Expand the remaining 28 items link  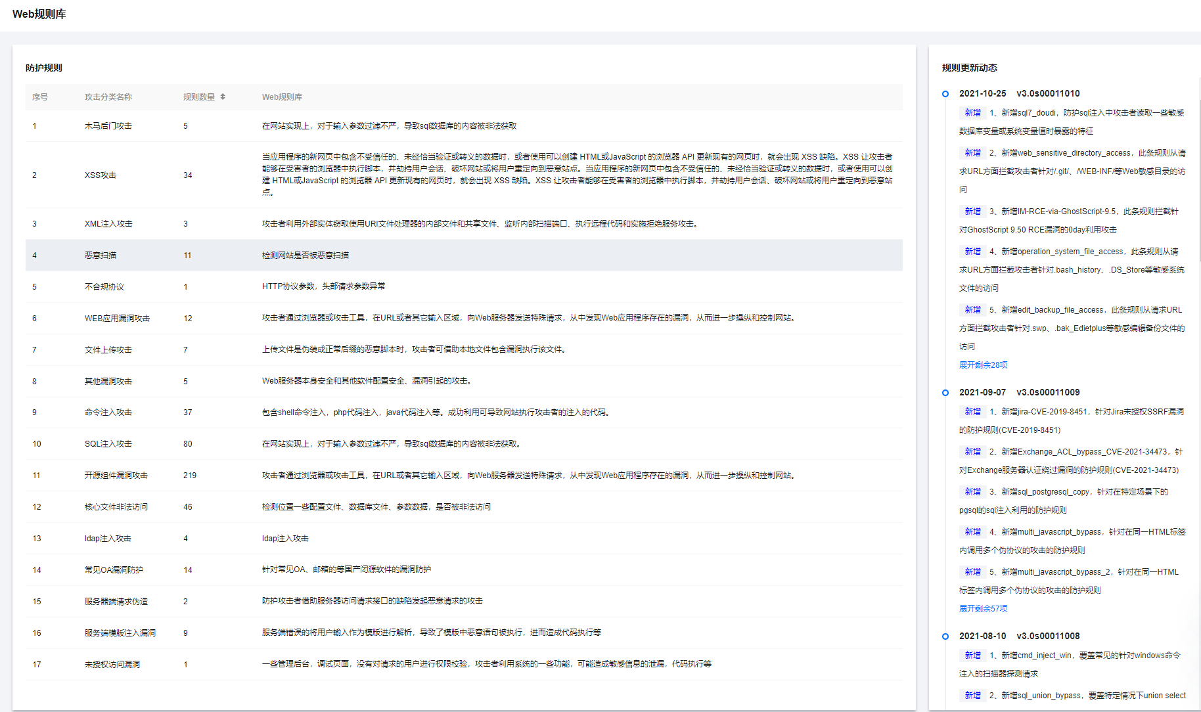click(x=983, y=365)
